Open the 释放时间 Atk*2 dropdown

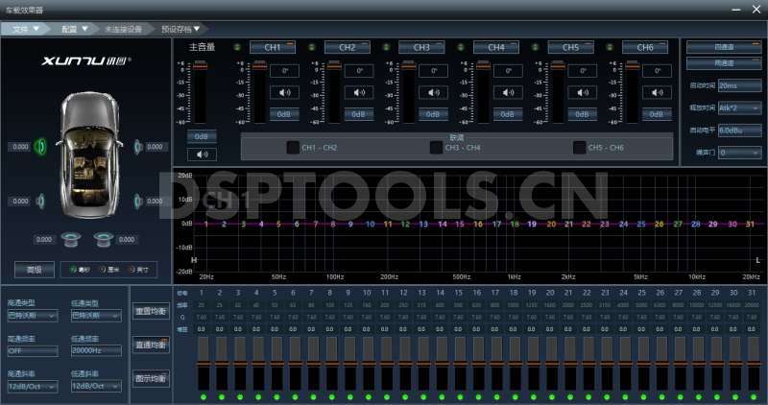[x=738, y=107]
